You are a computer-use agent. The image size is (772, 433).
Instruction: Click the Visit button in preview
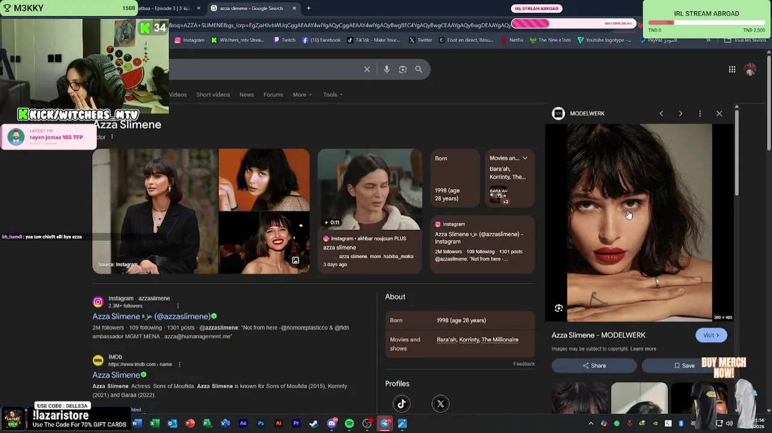tap(711, 335)
